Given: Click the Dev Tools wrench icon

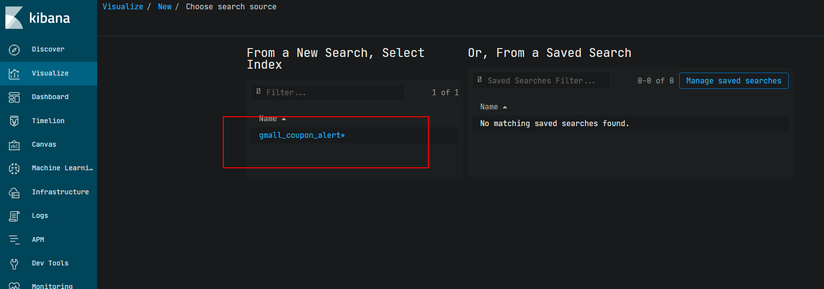Looking at the screenshot, I should pos(14,263).
